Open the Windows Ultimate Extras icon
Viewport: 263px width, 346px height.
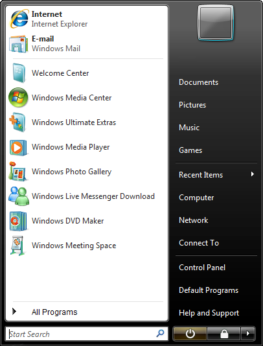[x=17, y=122]
